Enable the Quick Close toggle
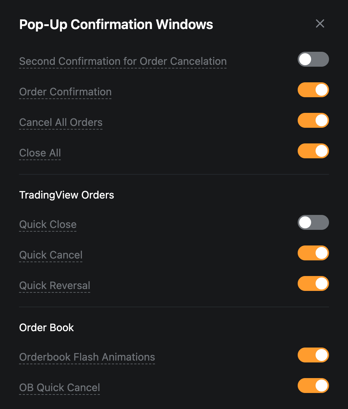The width and height of the screenshot is (348, 409). pyautogui.click(x=313, y=223)
